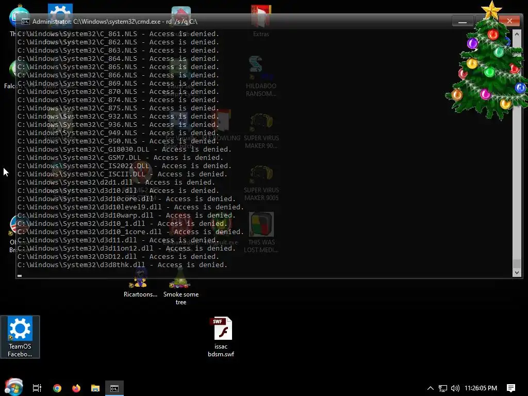Click the line C_ISCII.DLL - Access is denied

click(122, 174)
